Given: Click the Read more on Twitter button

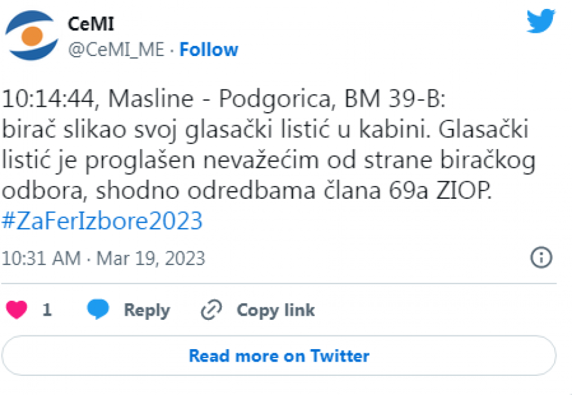Looking at the screenshot, I should (279, 356).
